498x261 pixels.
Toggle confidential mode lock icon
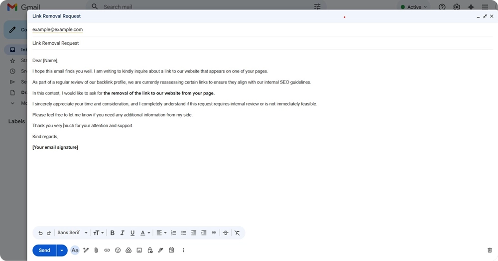coord(150,250)
